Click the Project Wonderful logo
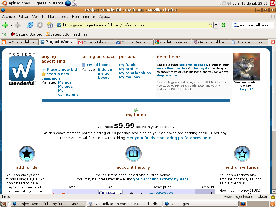 click(22, 69)
